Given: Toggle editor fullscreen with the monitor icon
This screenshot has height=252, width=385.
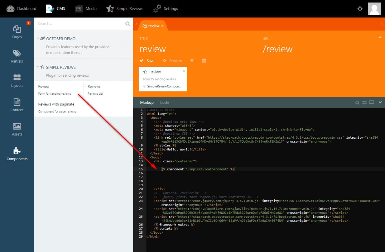Looking at the screenshot, I should (x=372, y=103).
